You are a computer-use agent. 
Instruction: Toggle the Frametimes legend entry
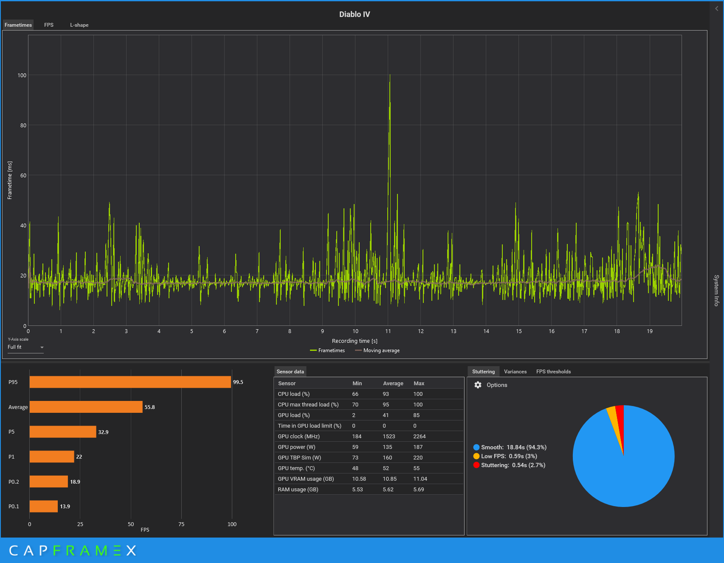327,350
